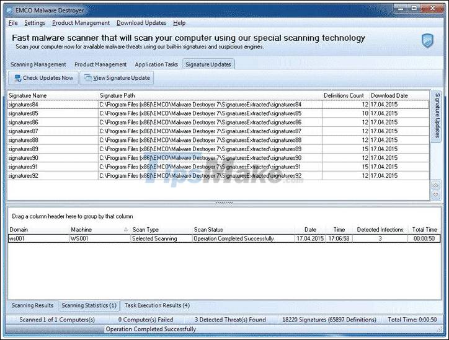Open the Download Updates menu
The image size is (449, 340).
[x=141, y=23]
